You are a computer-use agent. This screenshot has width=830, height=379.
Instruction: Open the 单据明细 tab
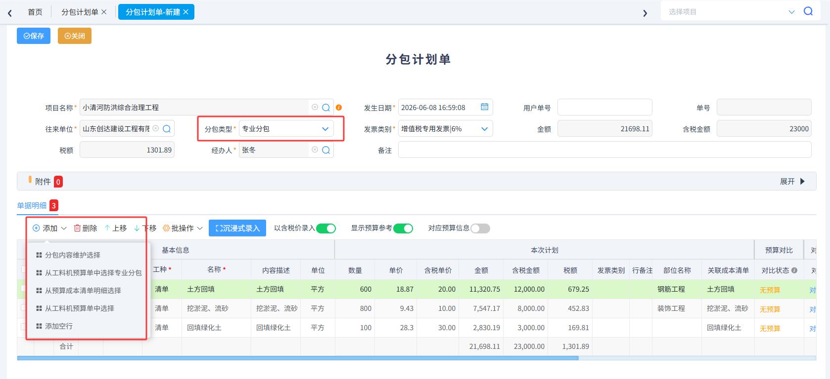[x=32, y=205]
